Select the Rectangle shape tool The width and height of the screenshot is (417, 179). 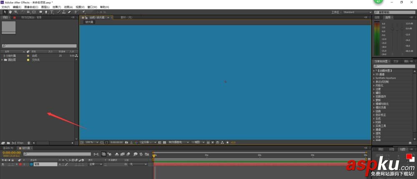click(41, 12)
